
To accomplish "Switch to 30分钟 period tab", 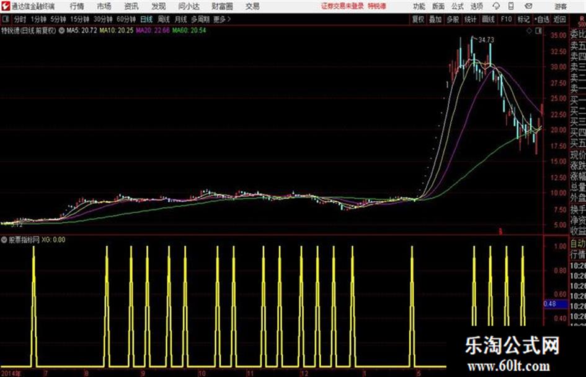I will [103, 19].
